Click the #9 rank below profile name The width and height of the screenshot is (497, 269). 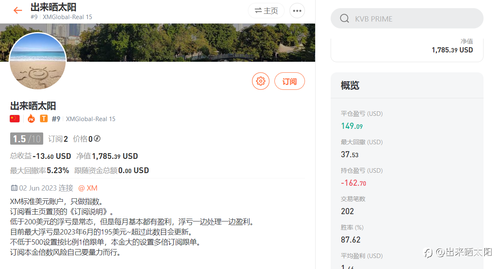pos(56,119)
